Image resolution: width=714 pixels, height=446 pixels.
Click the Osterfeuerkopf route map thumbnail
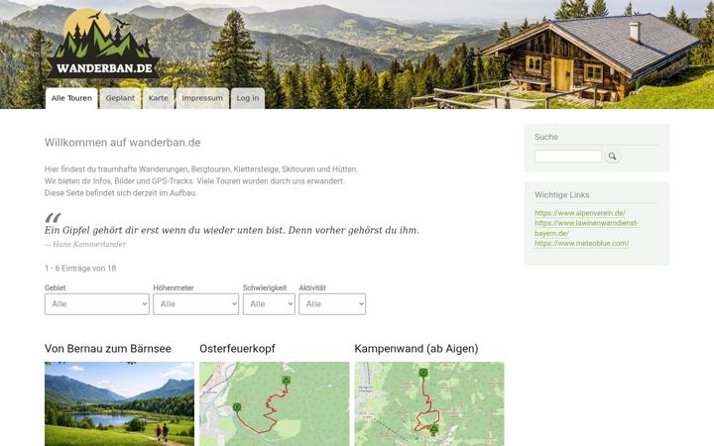[x=275, y=403]
